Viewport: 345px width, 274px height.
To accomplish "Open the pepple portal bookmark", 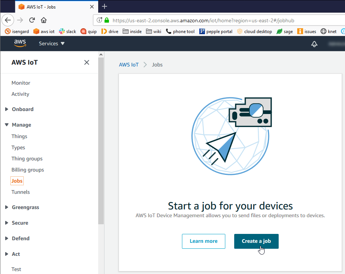I will 216,32.
